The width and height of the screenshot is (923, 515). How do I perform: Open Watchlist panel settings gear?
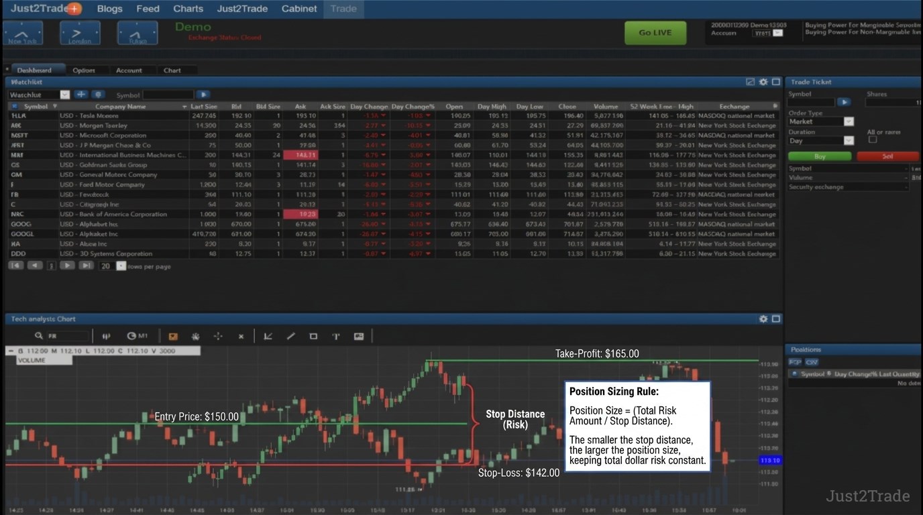(x=763, y=82)
